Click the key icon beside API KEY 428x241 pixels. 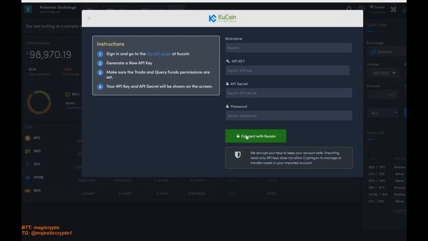coord(227,61)
